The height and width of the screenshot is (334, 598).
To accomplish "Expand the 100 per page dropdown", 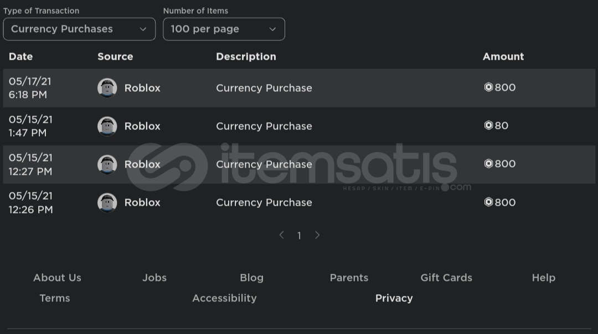I will (x=224, y=29).
